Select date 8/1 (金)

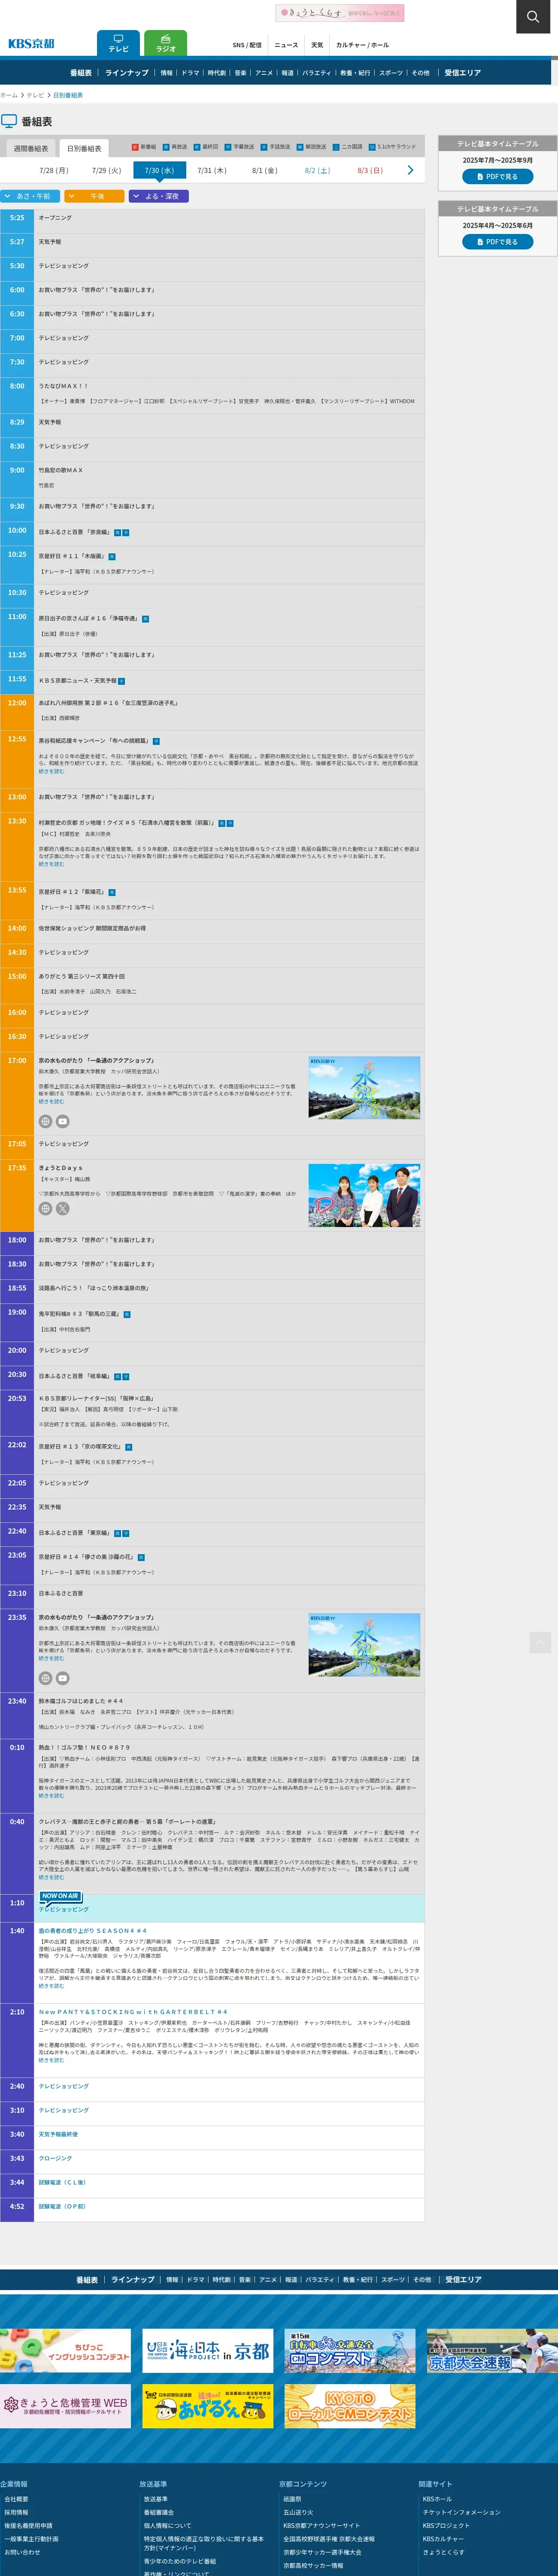[264, 170]
